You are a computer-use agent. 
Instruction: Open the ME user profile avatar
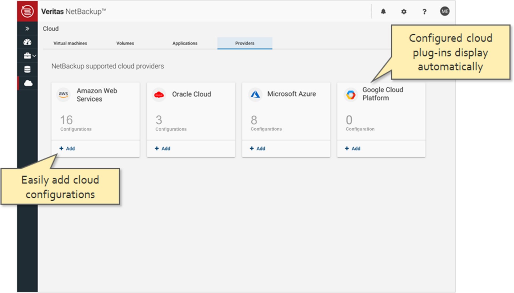pyautogui.click(x=444, y=11)
